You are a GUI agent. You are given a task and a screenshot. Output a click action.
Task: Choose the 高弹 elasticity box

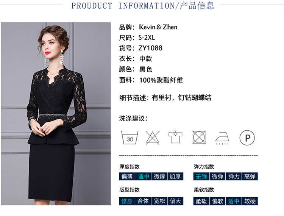(250, 177)
